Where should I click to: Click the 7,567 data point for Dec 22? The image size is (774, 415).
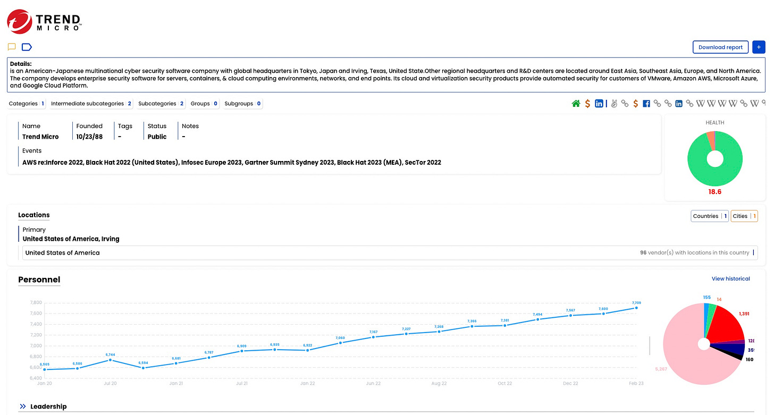(571, 316)
